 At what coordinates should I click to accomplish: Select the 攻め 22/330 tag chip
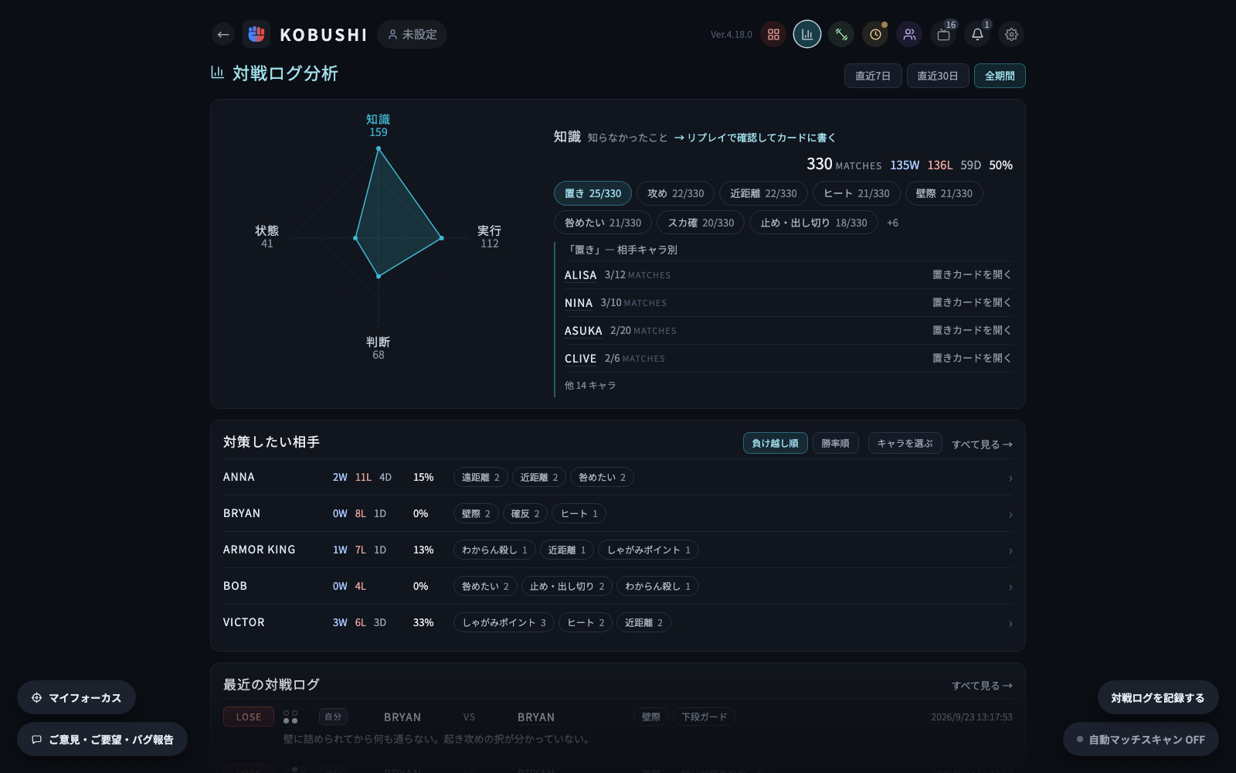[676, 193]
